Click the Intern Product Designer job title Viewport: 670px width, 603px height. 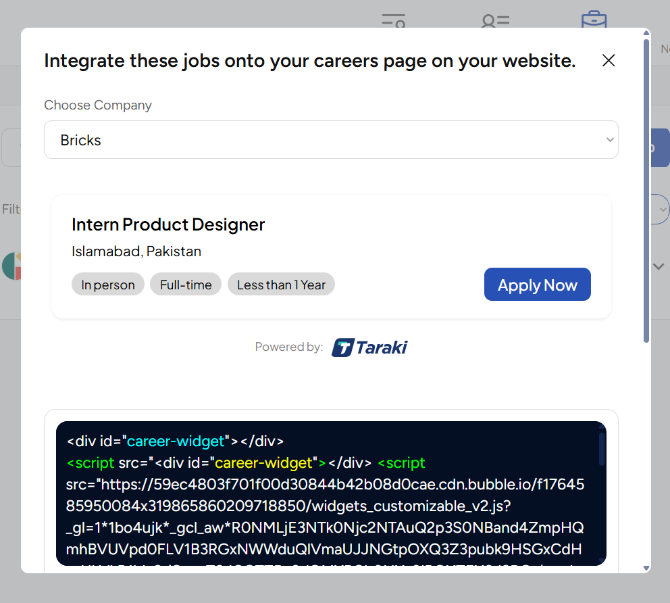[168, 224]
